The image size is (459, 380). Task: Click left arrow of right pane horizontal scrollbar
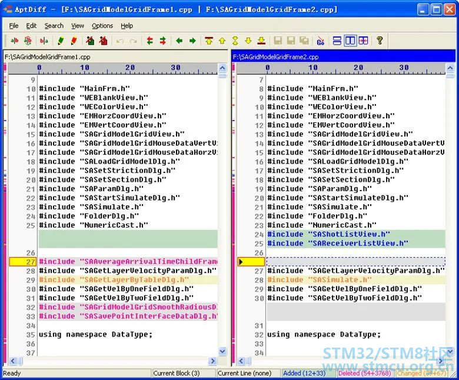(241, 361)
